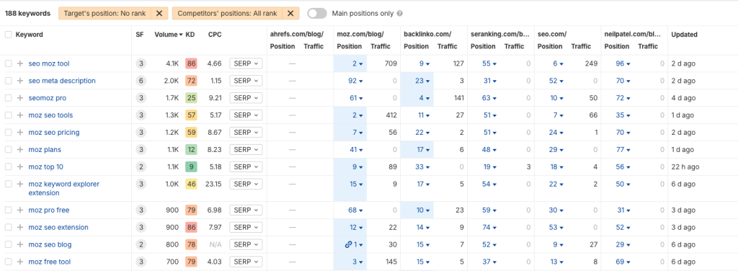Tick the checkbox for seo meta description
This screenshot has width=738, height=271.
(8, 81)
